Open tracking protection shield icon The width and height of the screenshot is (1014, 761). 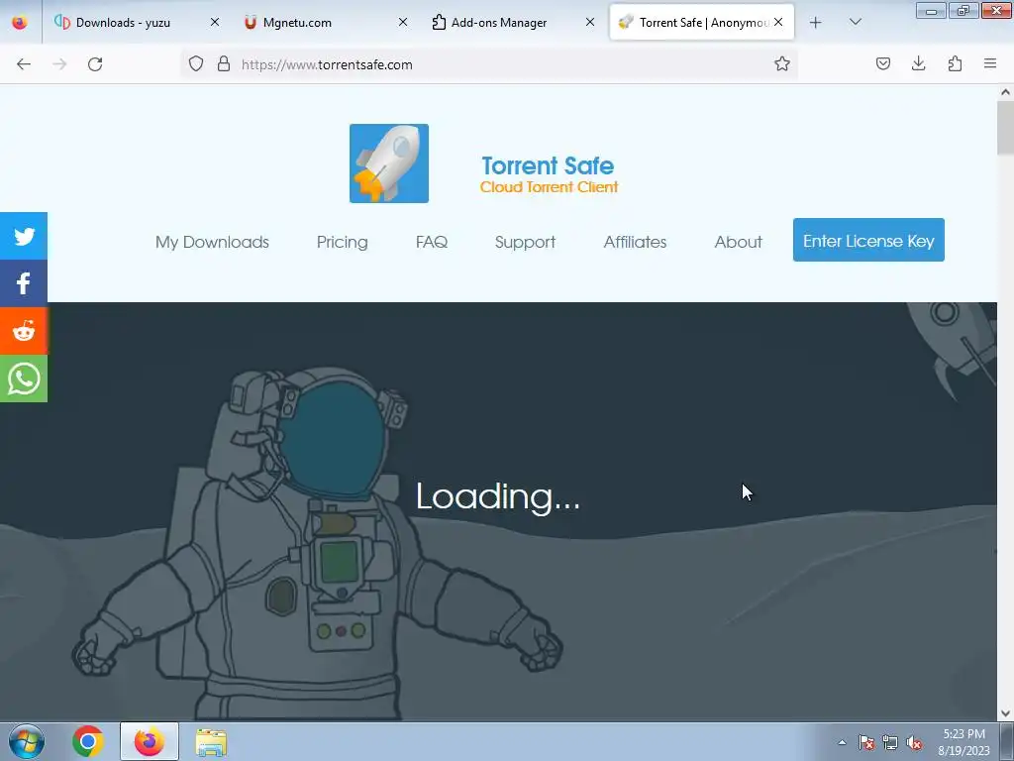(x=196, y=64)
